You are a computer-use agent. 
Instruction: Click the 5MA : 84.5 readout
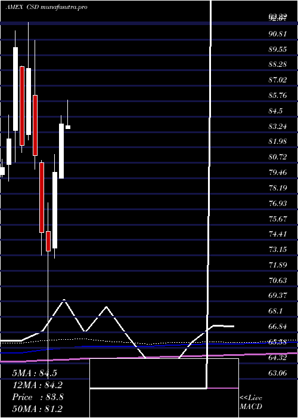click(35, 373)
